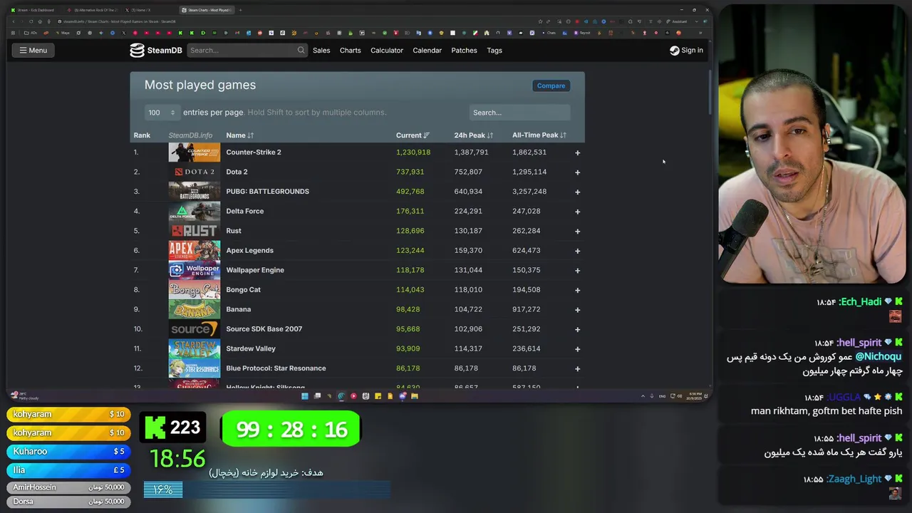Image resolution: width=912 pixels, height=513 pixels.
Task: Open the Stardew Valley link
Action: tap(251, 348)
